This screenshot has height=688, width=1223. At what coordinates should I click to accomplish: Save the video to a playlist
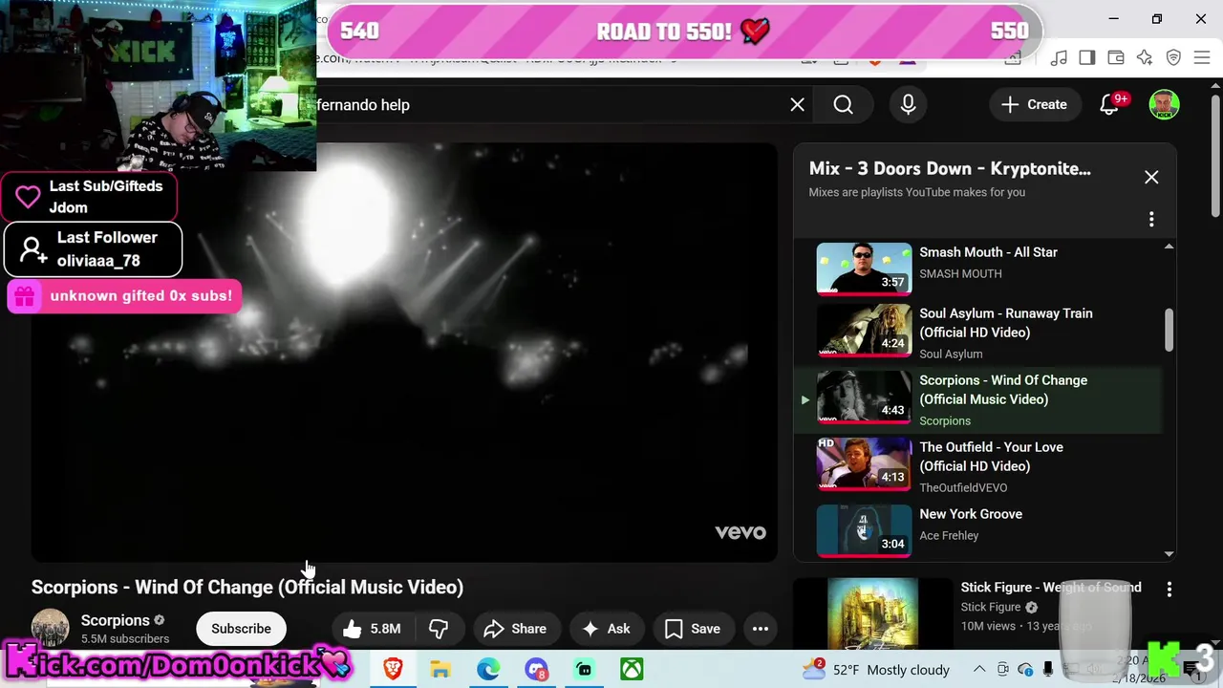click(692, 629)
